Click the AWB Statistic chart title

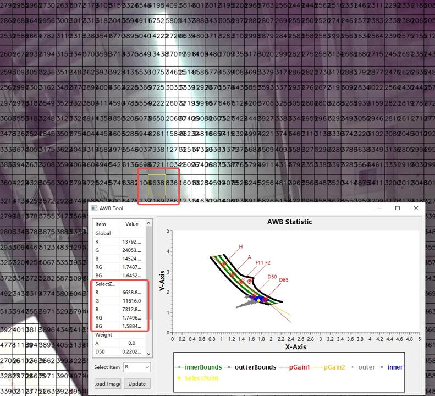click(x=289, y=222)
